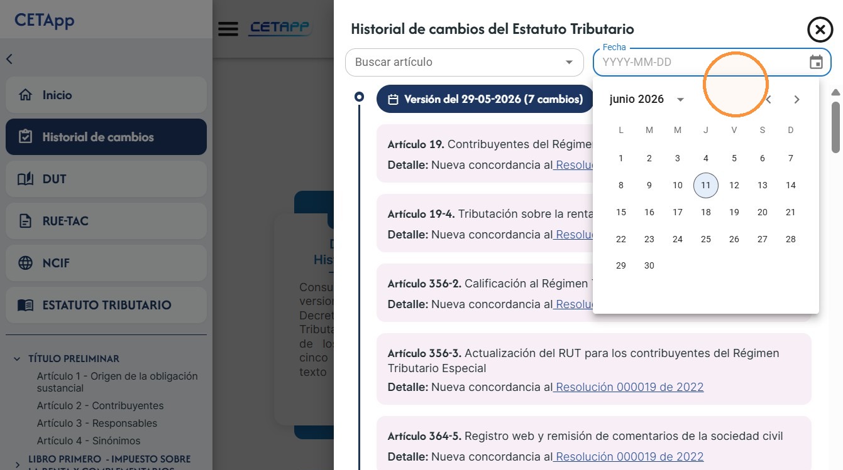Screen dimensions: 843x470
Task: Collapse the TÍTULO PRELIMINAR section
Action: click(x=17, y=359)
